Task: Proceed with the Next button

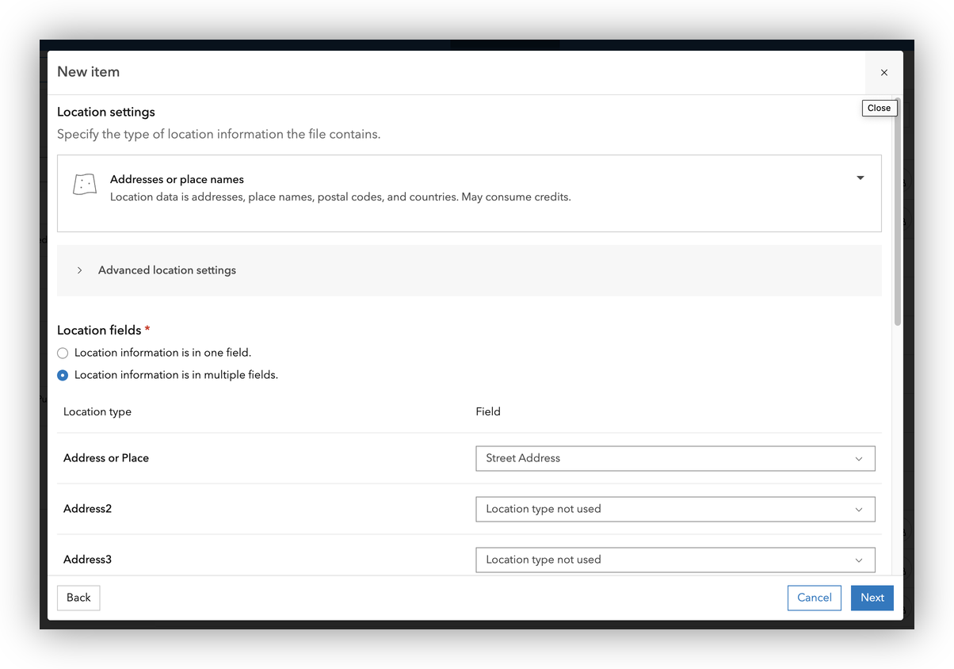Action: [x=872, y=598]
